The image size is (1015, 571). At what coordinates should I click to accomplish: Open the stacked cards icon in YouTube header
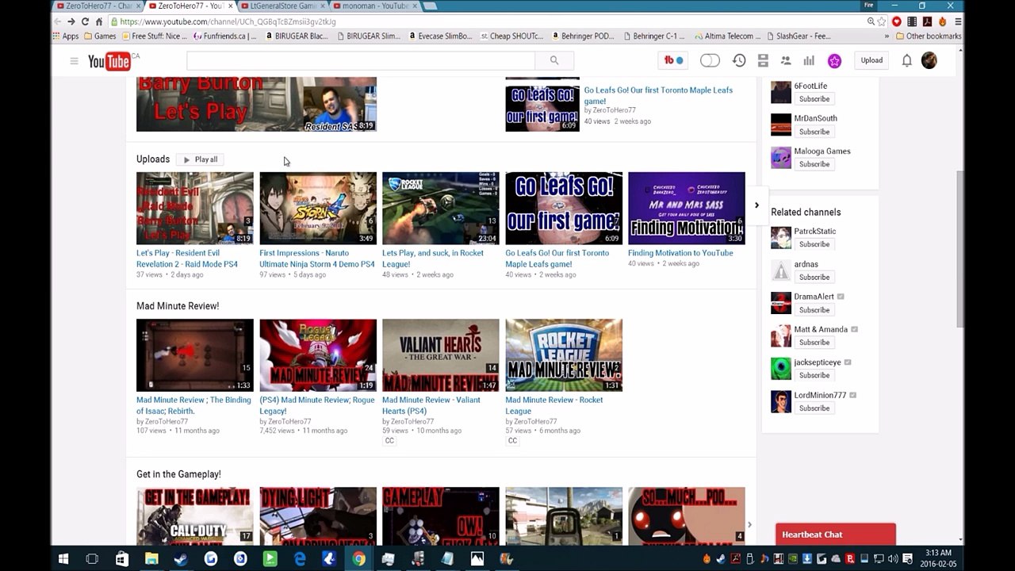click(763, 60)
